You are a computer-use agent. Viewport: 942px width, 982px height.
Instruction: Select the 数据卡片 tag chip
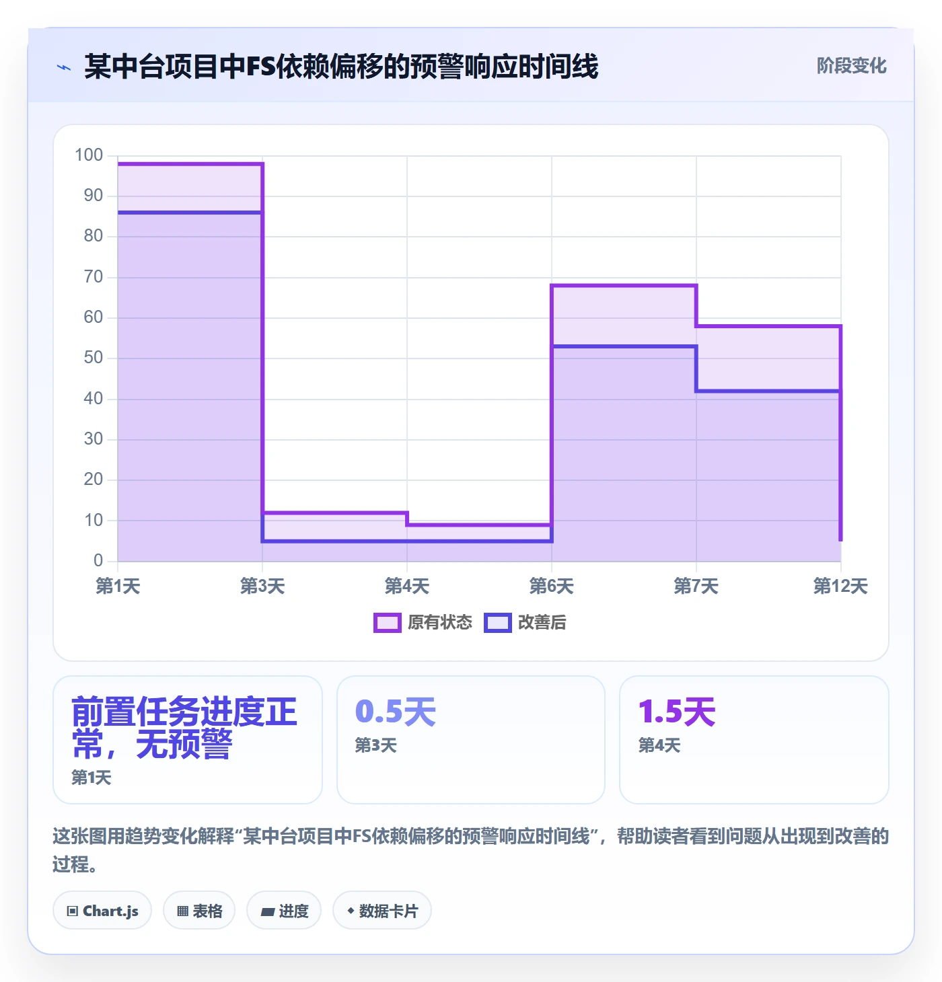tap(382, 911)
